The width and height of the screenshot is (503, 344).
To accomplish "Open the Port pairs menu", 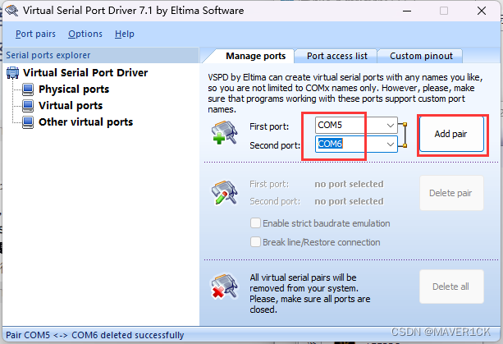I will tap(35, 34).
